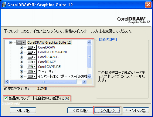This screenshot has width=153, height=117.
Task: Select the CorelTRACE feature label
Action: (47, 62)
